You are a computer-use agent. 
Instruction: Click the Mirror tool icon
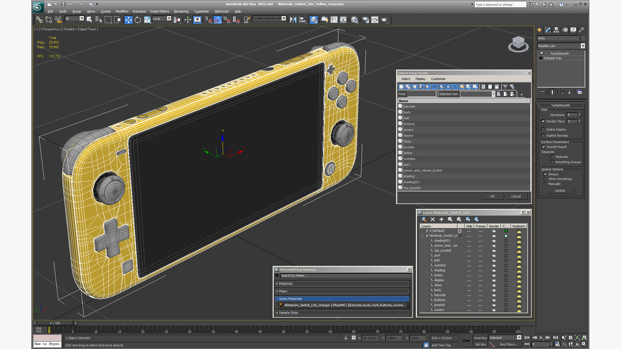293,20
